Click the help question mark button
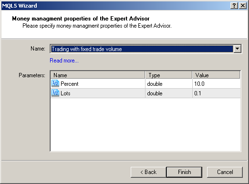 (x=234, y=6)
